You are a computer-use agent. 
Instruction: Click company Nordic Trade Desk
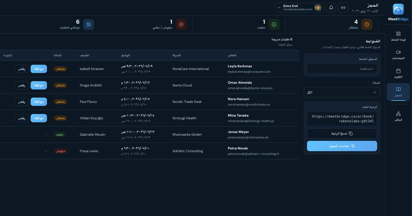187,102
